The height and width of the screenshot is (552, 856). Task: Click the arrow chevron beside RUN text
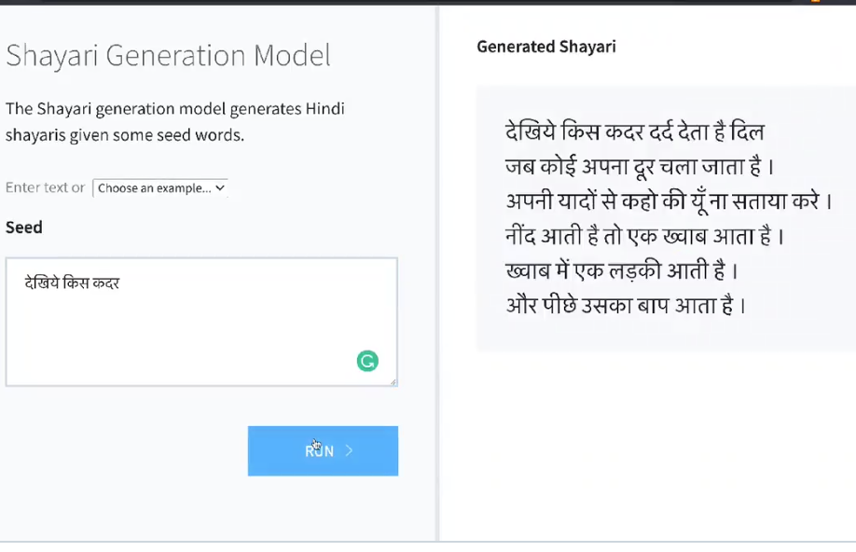point(350,450)
